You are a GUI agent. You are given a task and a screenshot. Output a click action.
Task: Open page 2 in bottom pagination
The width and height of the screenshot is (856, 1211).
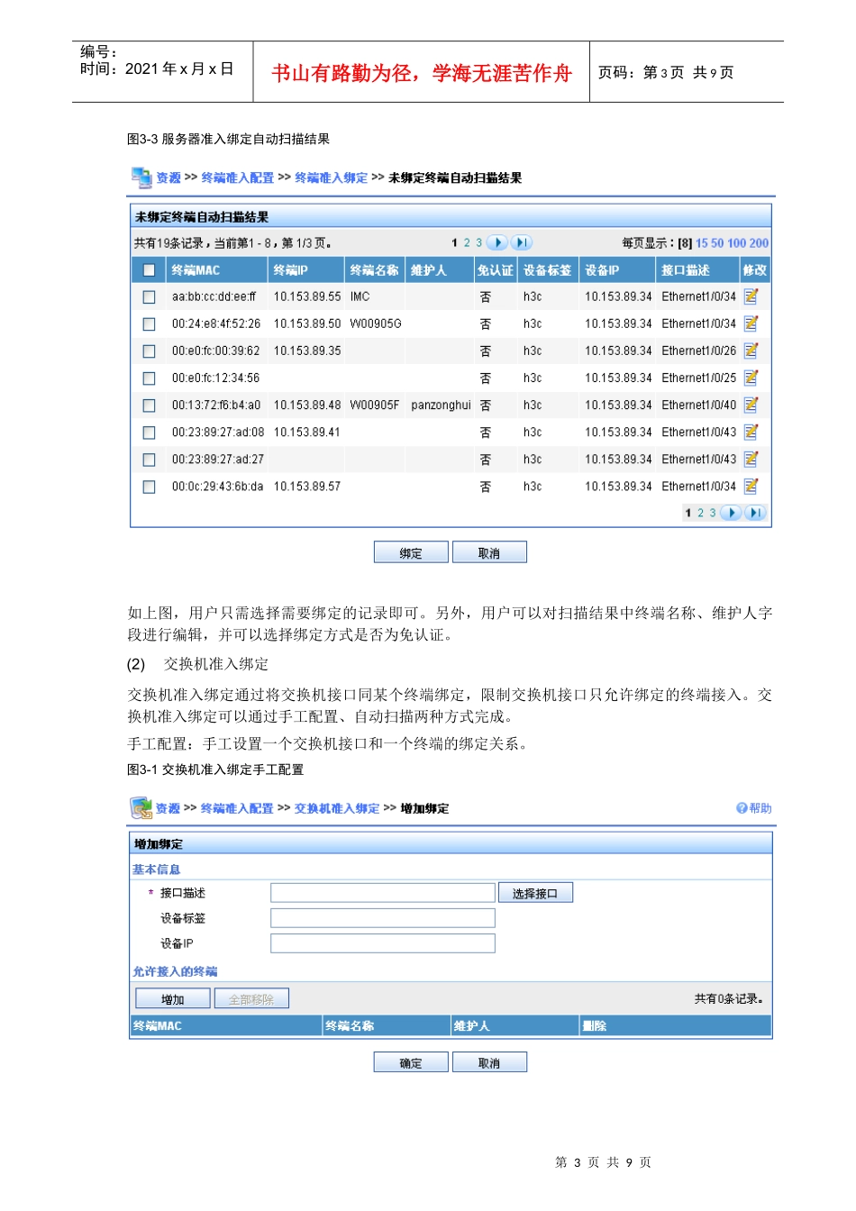click(700, 513)
